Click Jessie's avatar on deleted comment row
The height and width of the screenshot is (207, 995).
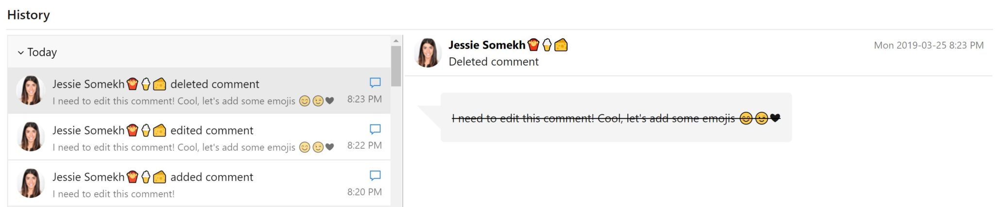[31, 90]
